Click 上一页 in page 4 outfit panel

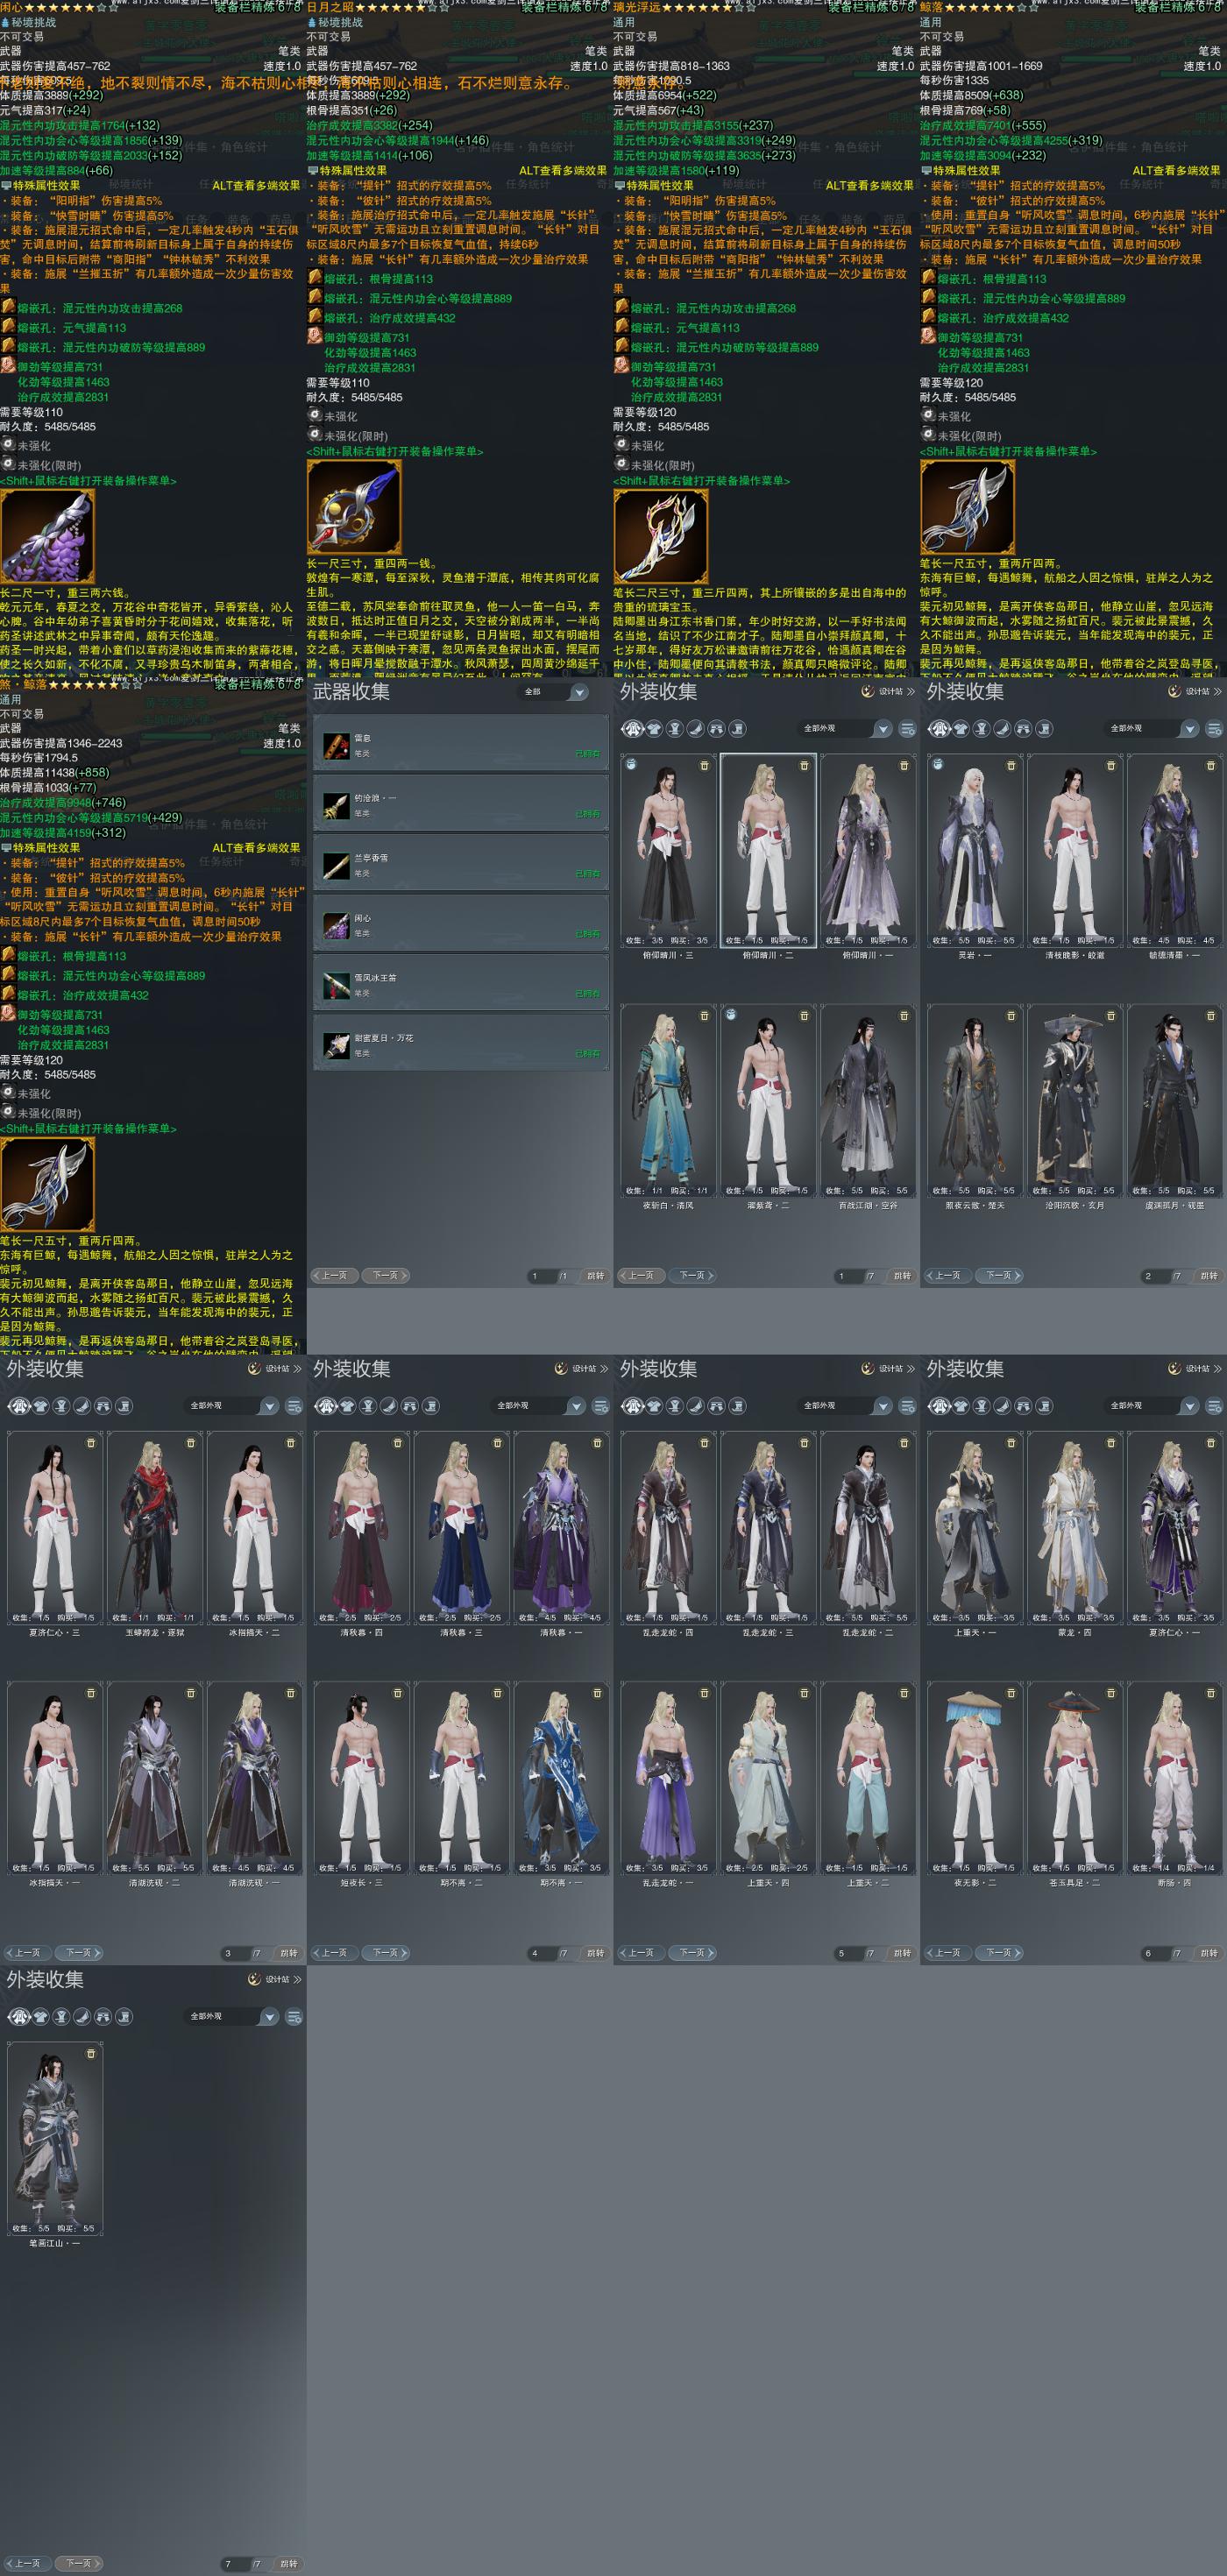[x=334, y=1953]
